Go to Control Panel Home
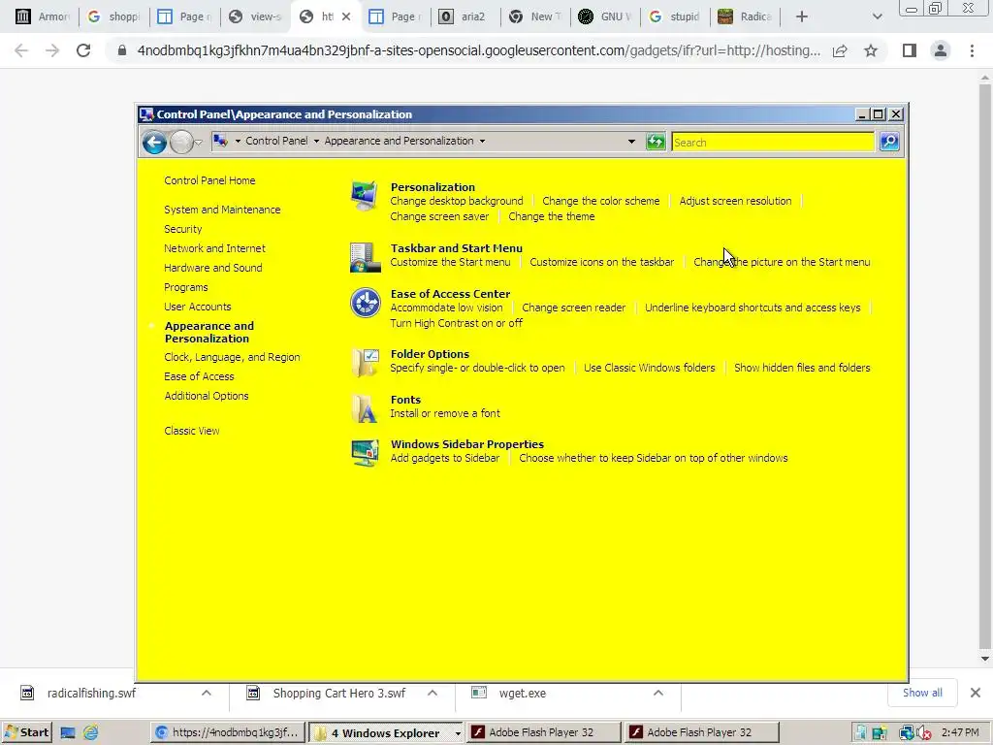The image size is (993, 745). [x=209, y=180]
